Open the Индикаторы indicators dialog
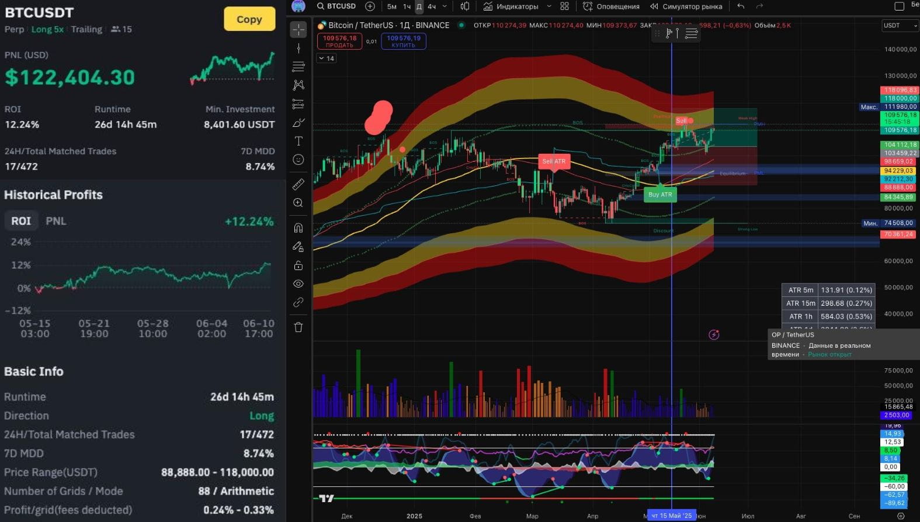920x522 pixels. (x=511, y=6)
